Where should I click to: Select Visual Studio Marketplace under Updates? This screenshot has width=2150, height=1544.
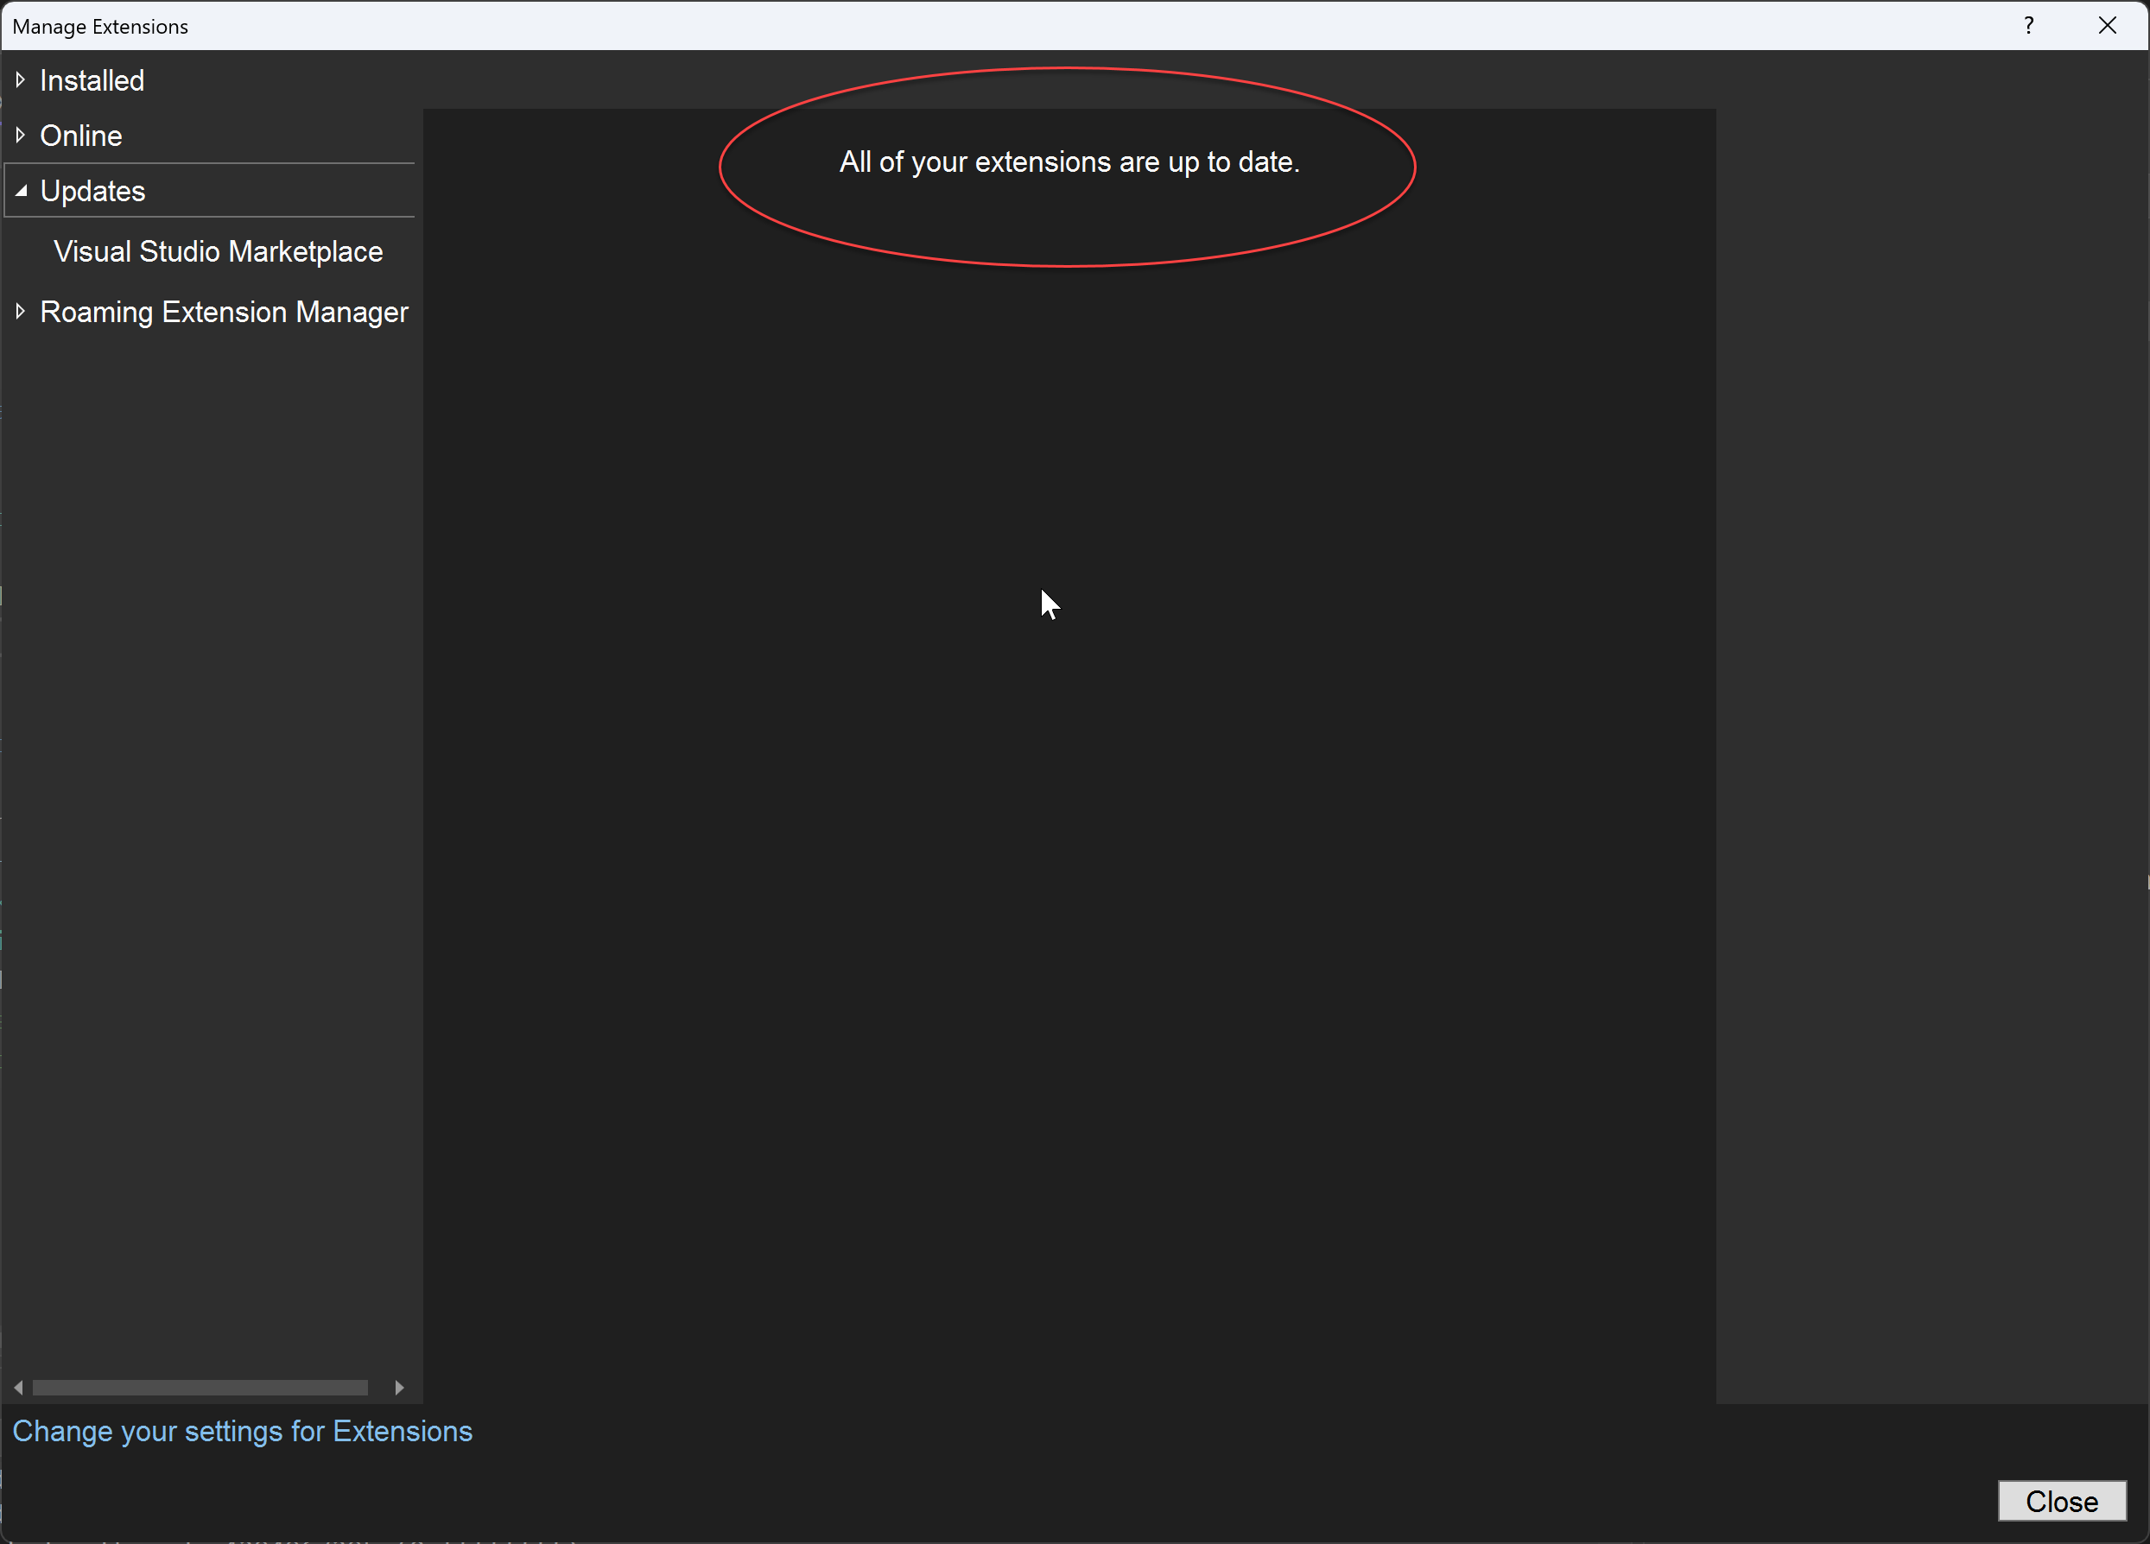pyautogui.click(x=217, y=251)
